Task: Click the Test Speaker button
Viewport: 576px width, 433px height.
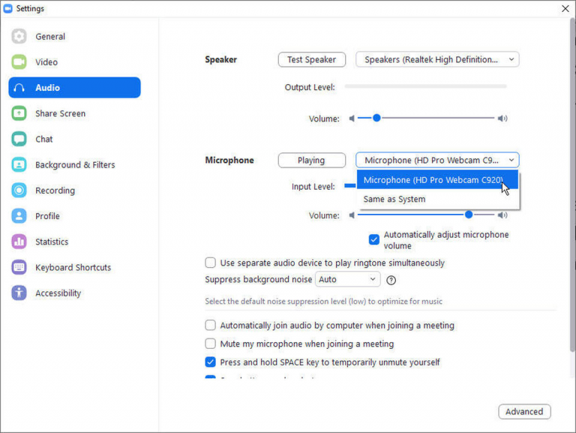Action: click(x=311, y=59)
